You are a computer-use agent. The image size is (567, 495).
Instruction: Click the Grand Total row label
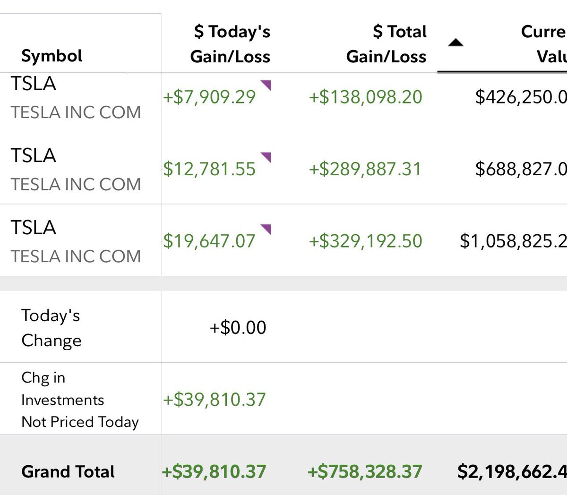pos(68,471)
